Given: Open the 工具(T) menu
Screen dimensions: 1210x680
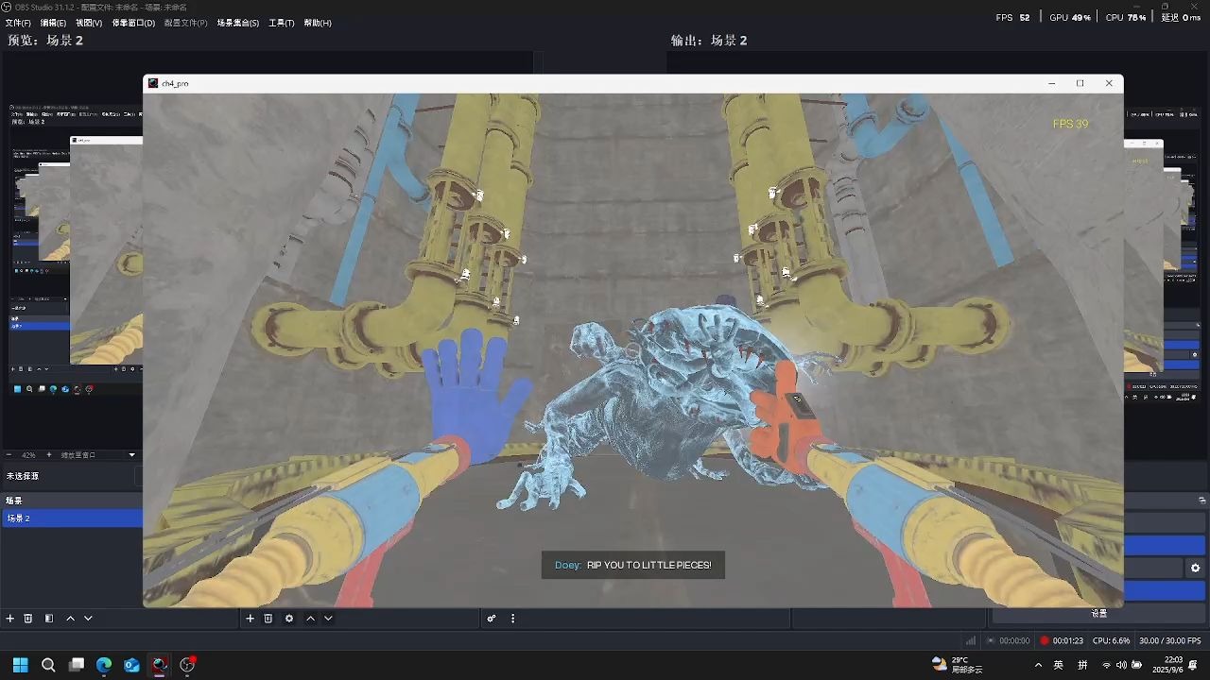Looking at the screenshot, I should (x=281, y=23).
